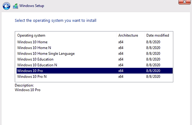
Task: Click date 8/8/2020 in Windows 10 Pro N row
Action: [153, 77]
